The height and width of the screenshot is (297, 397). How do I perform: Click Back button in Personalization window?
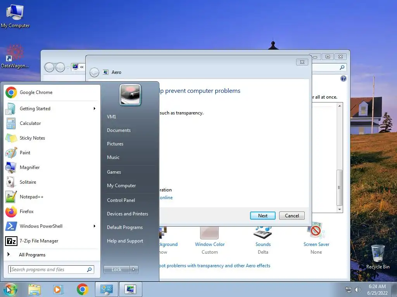(49, 67)
